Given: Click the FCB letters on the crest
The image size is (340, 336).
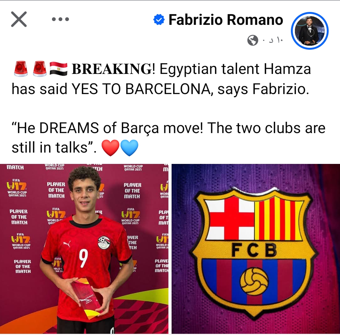Looking at the screenshot, I should [254, 250].
